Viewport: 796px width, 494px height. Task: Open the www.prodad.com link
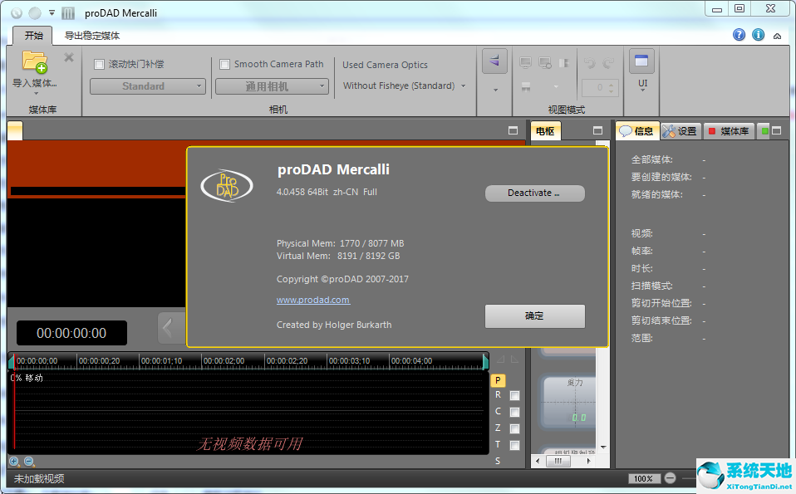312,300
